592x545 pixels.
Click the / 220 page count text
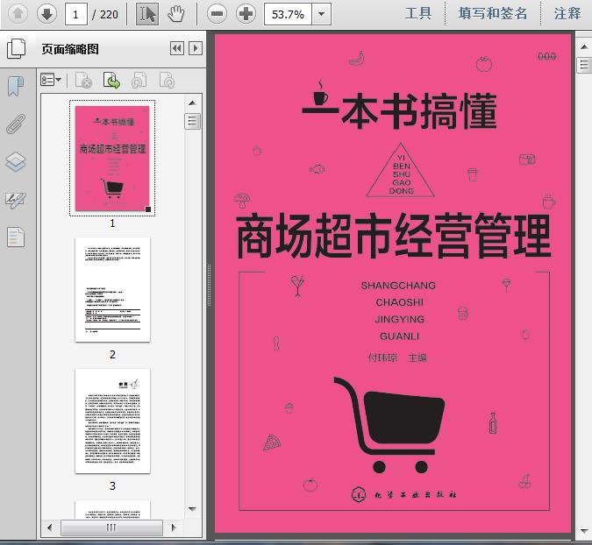(105, 15)
